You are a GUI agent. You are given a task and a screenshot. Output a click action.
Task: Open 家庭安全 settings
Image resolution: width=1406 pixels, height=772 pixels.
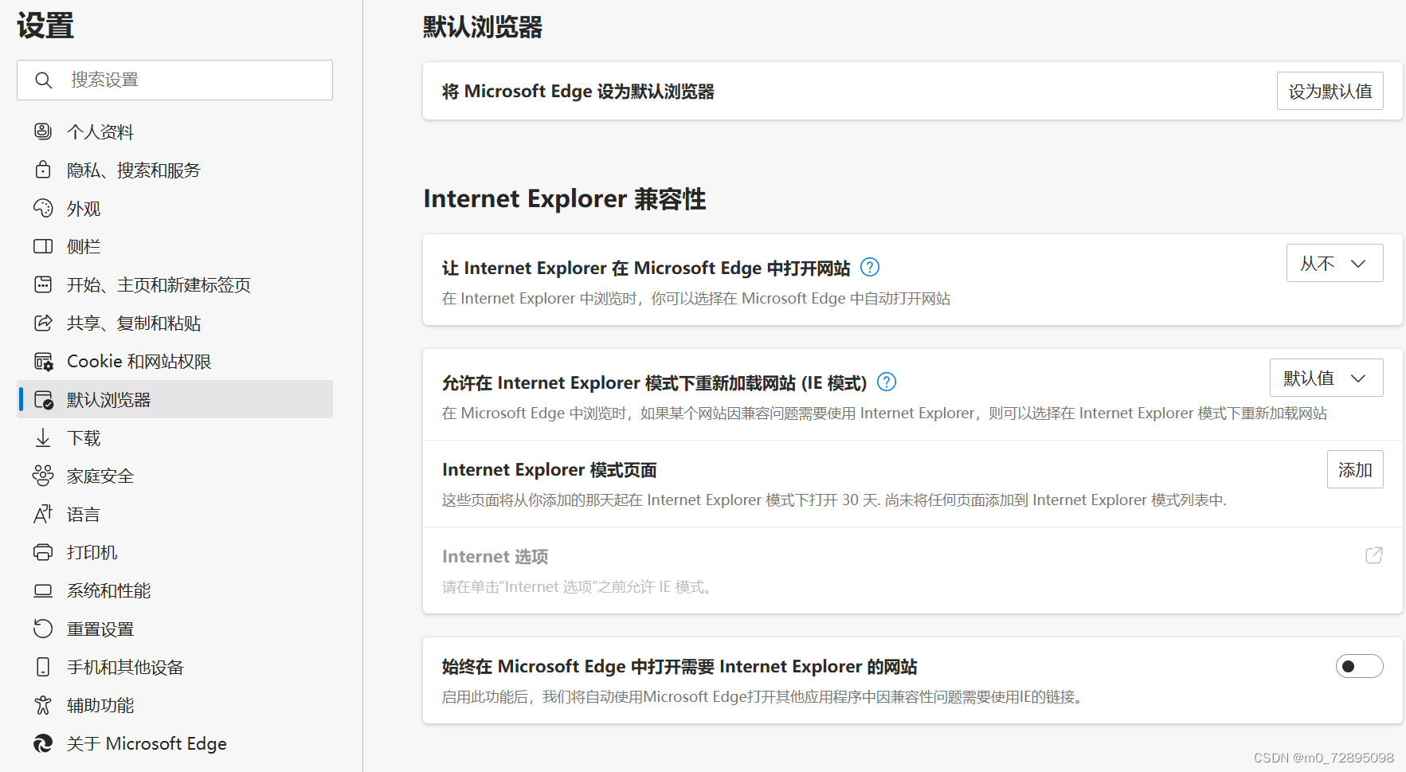[175, 476]
